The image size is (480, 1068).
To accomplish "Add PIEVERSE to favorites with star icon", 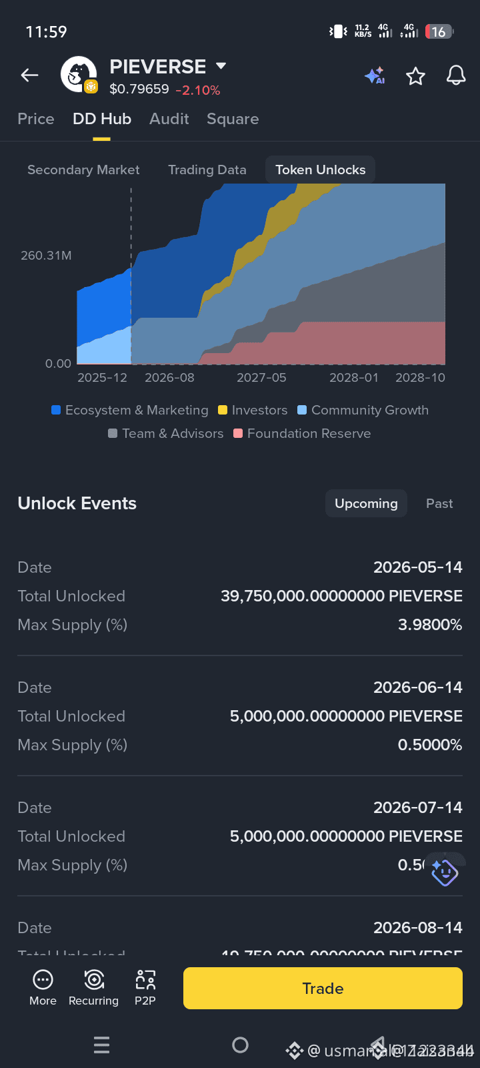I will click(x=415, y=76).
